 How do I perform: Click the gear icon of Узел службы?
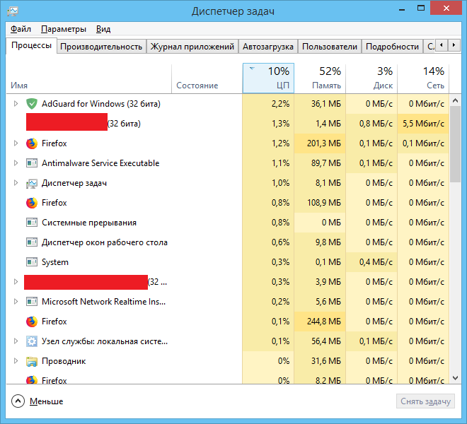[x=32, y=341]
